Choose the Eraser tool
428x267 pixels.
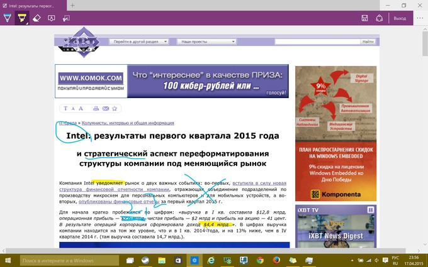[37, 18]
